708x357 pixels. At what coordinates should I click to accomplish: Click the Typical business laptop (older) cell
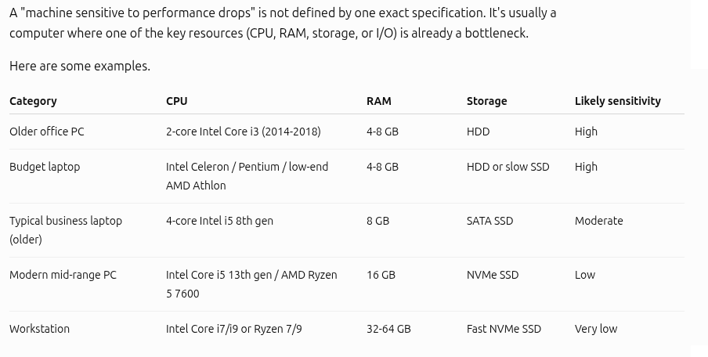coord(66,230)
